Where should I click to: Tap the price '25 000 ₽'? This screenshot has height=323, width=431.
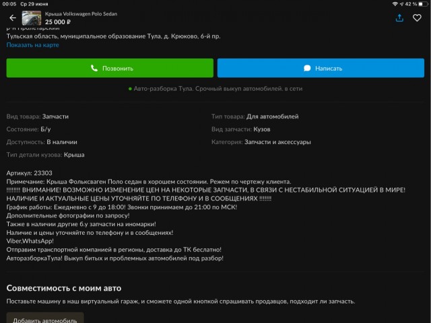(58, 22)
